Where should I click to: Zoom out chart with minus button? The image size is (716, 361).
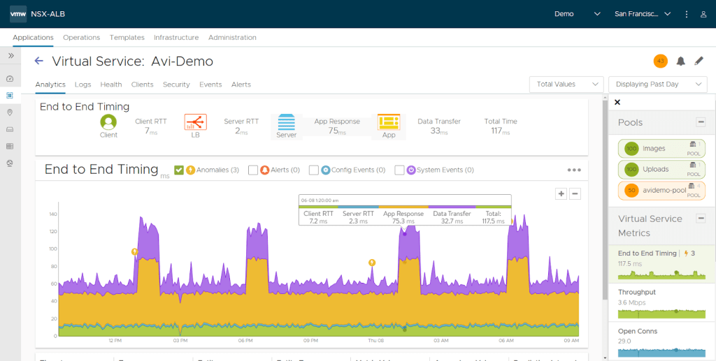pos(575,193)
